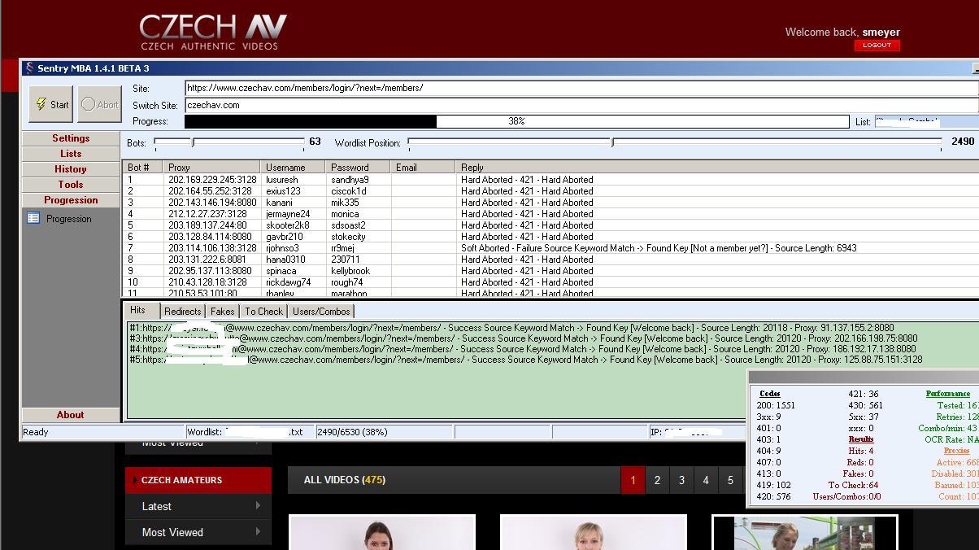The image size is (979, 550).
Task: Click the Username column header
Action: [x=293, y=168]
